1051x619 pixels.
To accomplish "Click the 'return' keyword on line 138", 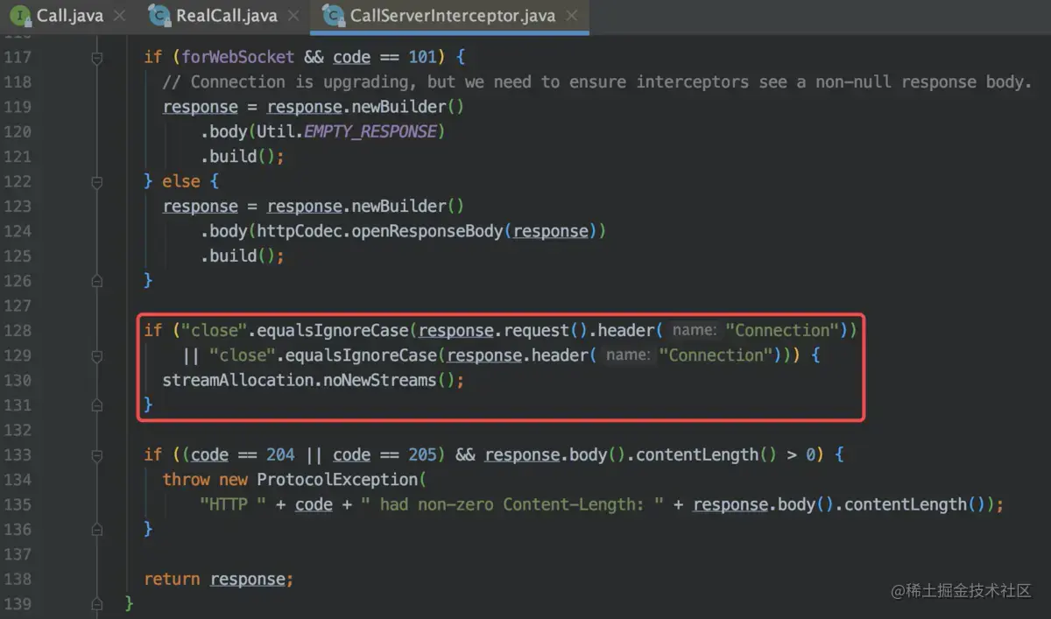I will [172, 579].
